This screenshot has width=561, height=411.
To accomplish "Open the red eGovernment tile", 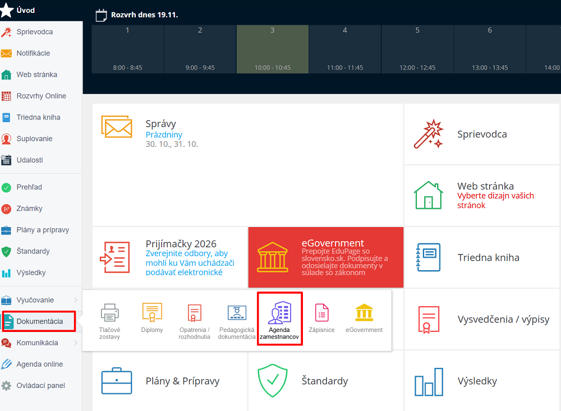I will (325, 257).
